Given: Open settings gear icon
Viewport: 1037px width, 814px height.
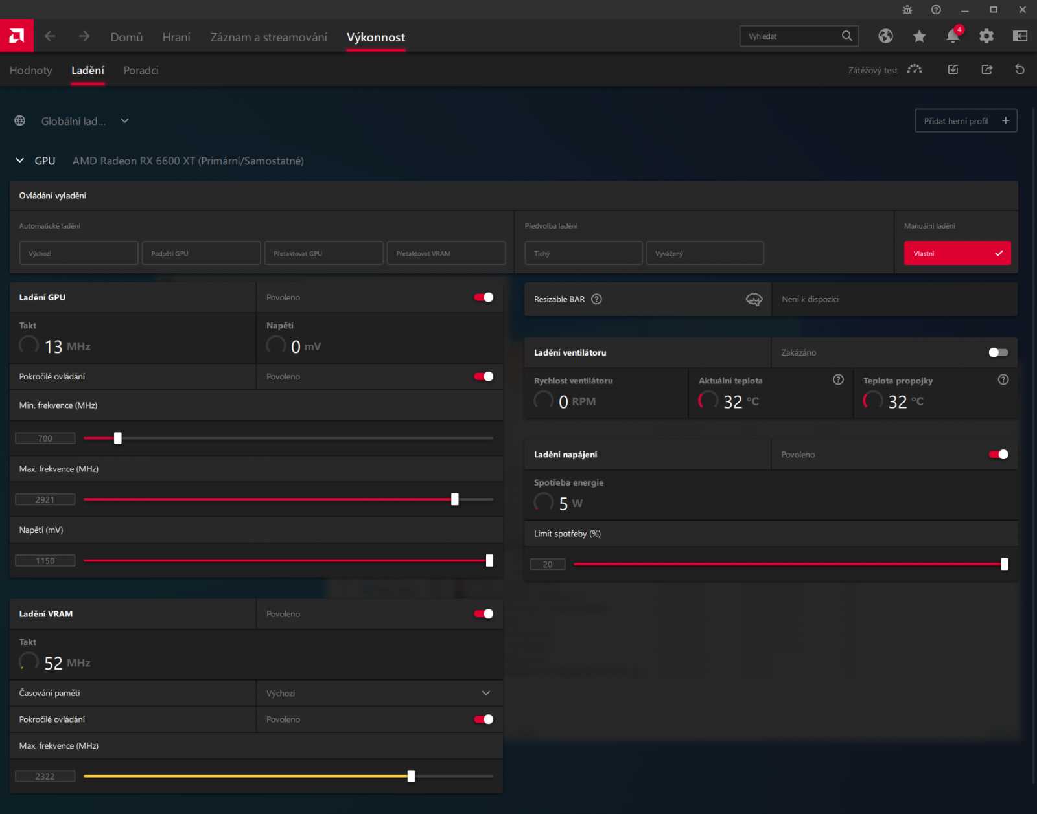Looking at the screenshot, I should click(986, 36).
